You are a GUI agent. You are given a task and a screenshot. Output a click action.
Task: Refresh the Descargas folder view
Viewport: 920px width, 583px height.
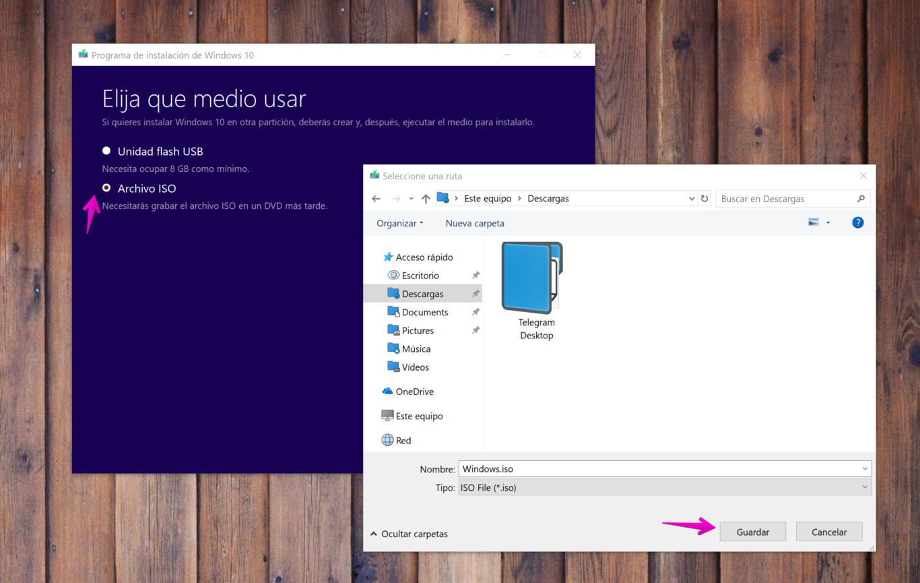[704, 199]
